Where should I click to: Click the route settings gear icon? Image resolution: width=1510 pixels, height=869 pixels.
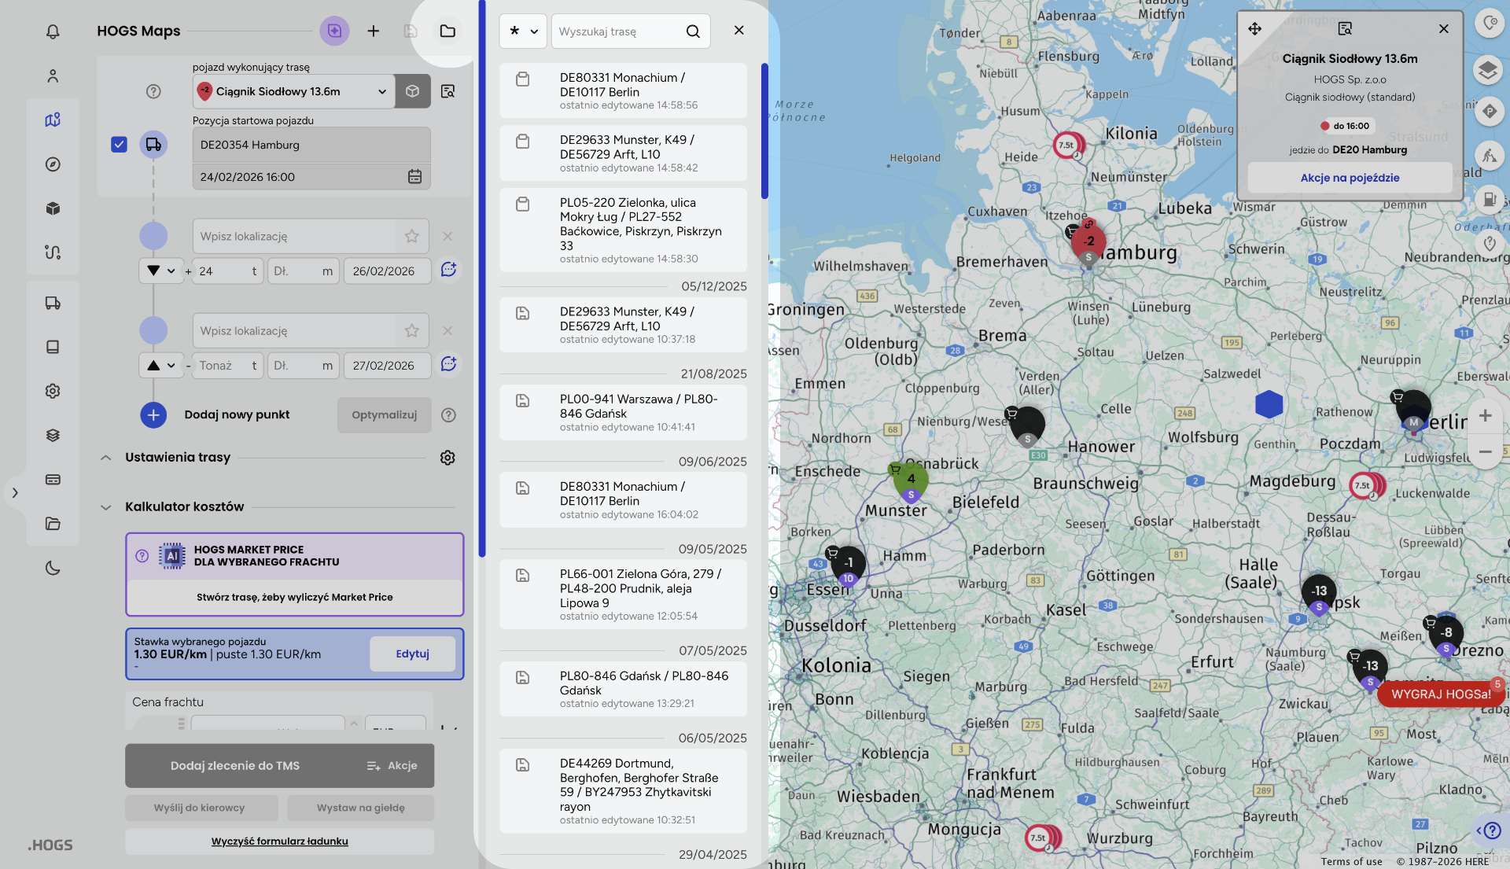447,458
